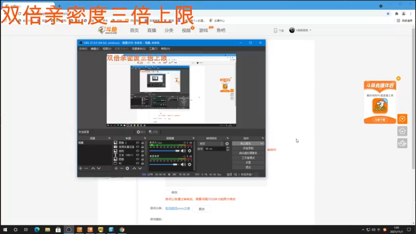Image resolution: width=416 pixels, height=234 pixels.
Task: Toggle visibility of the 图像 2 source
Action: (137, 142)
